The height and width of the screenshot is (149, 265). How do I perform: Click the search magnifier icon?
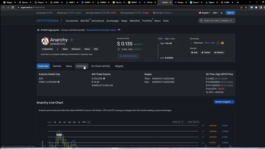click(201, 21)
